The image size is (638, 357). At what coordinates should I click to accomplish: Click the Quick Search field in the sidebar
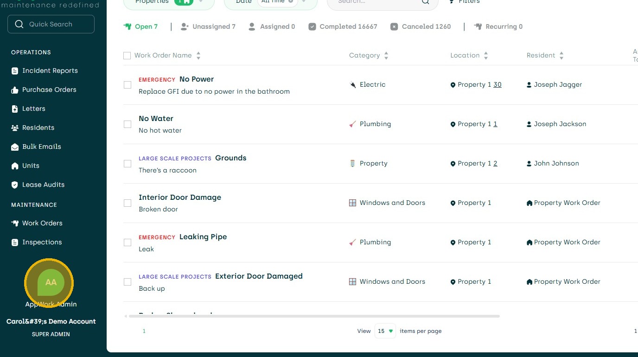click(51, 24)
